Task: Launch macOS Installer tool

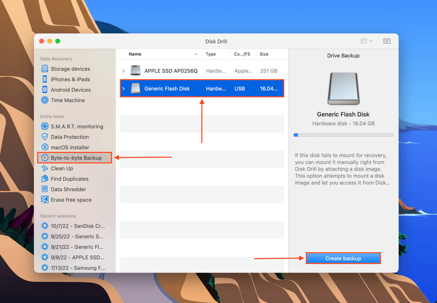Action: click(65, 147)
